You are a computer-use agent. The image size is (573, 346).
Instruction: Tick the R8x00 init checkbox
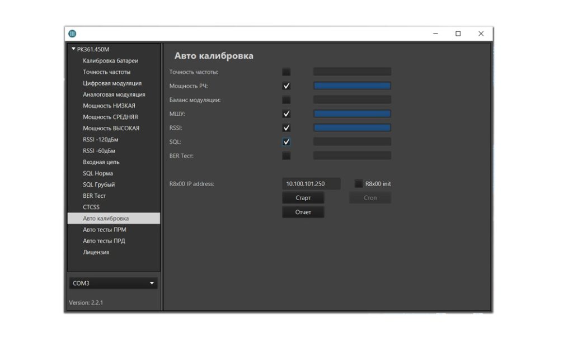coord(359,184)
